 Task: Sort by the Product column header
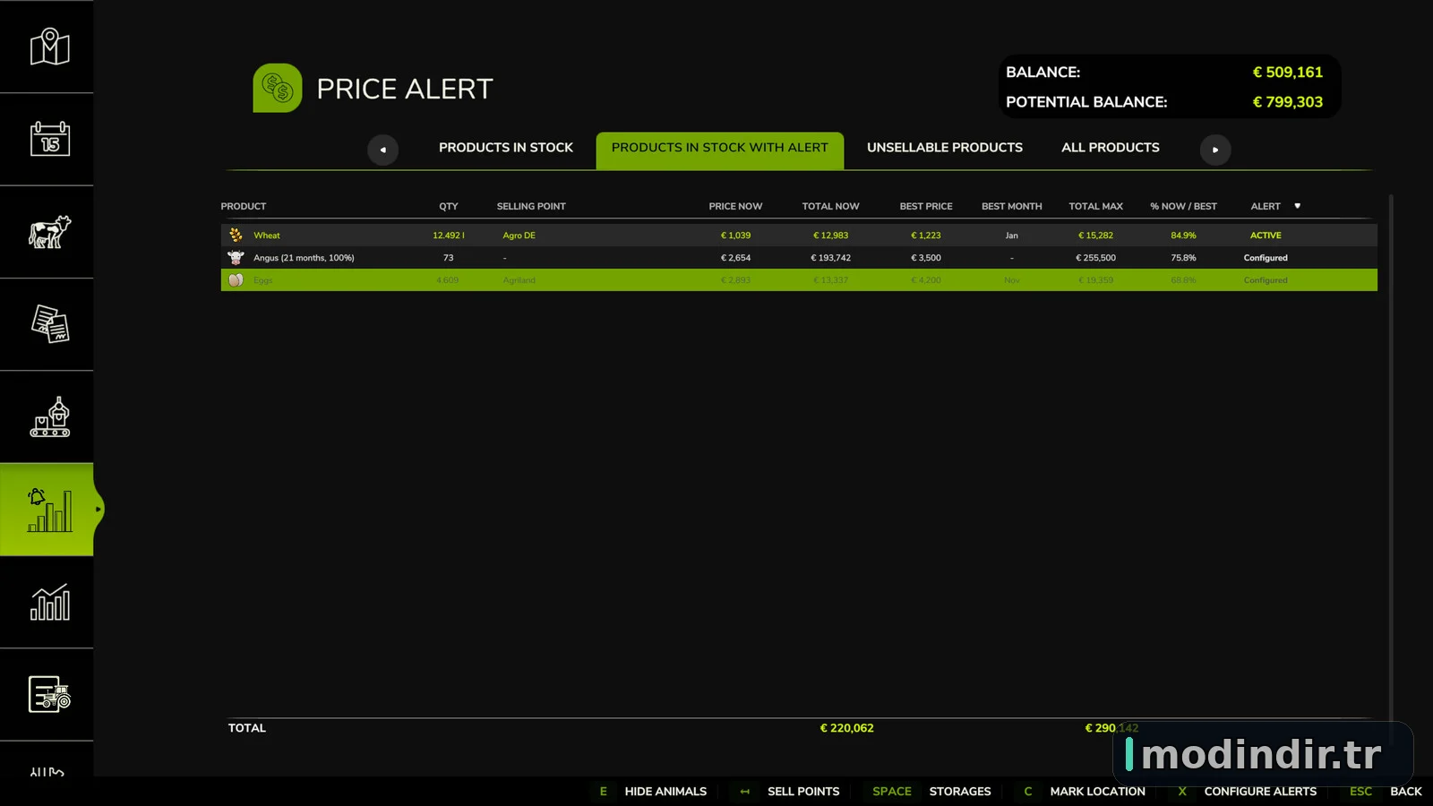[x=244, y=206]
